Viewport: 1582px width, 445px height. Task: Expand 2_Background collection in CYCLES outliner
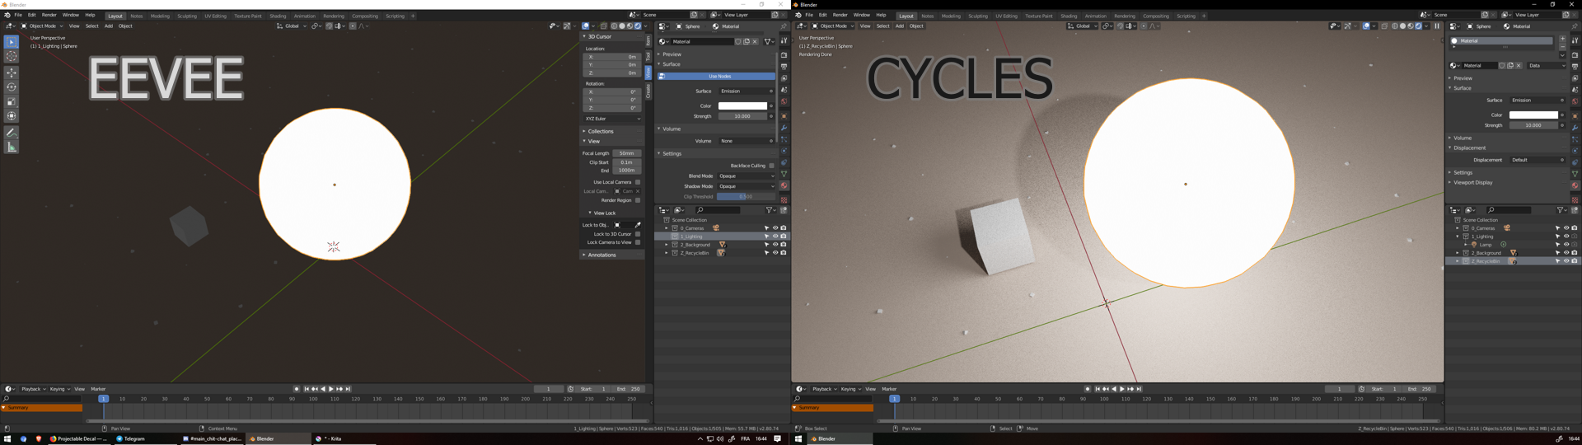1458,253
